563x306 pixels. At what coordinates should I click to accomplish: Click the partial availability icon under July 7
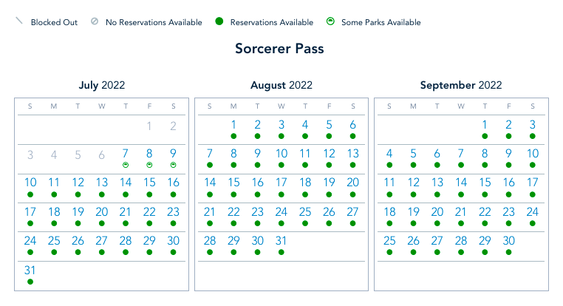(x=126, y=166)
